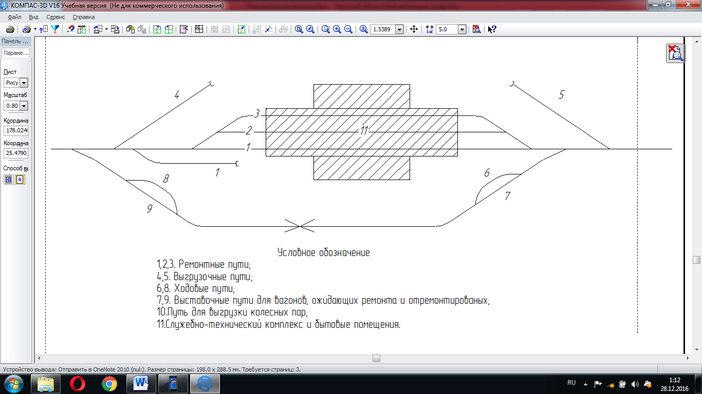702x394 pixels.
Task: Select the highlighted second 'Способ' mode button
Action: pos(20,180)
